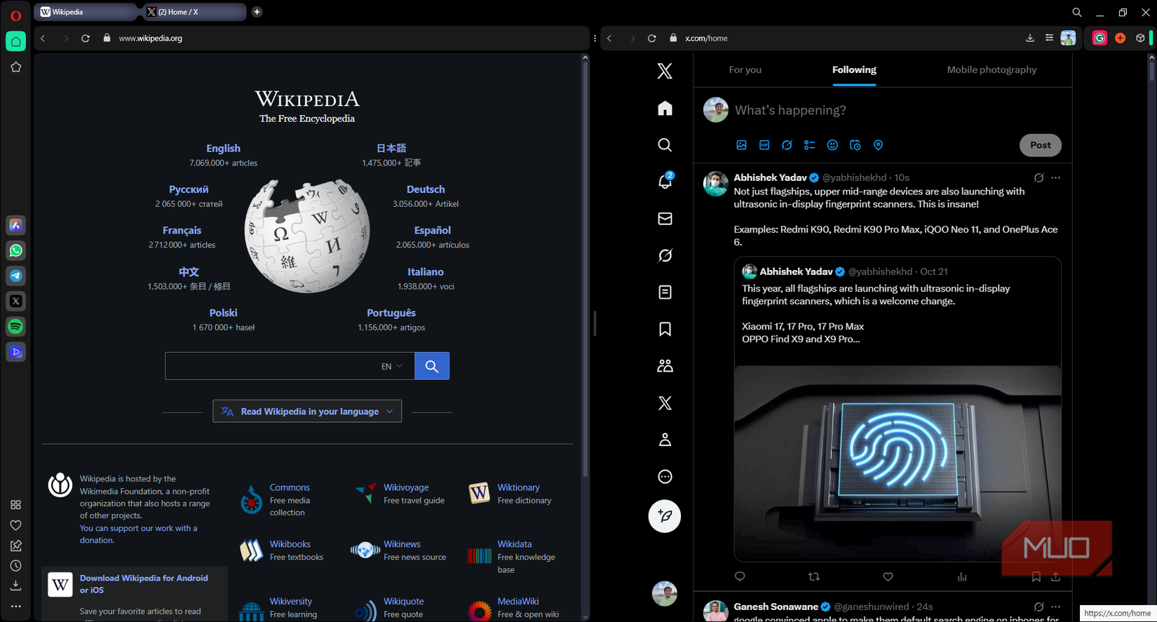Share Abhishek Yadav's post
The height and width of the screenshot is (622, 1157).
pos(1055,576)
